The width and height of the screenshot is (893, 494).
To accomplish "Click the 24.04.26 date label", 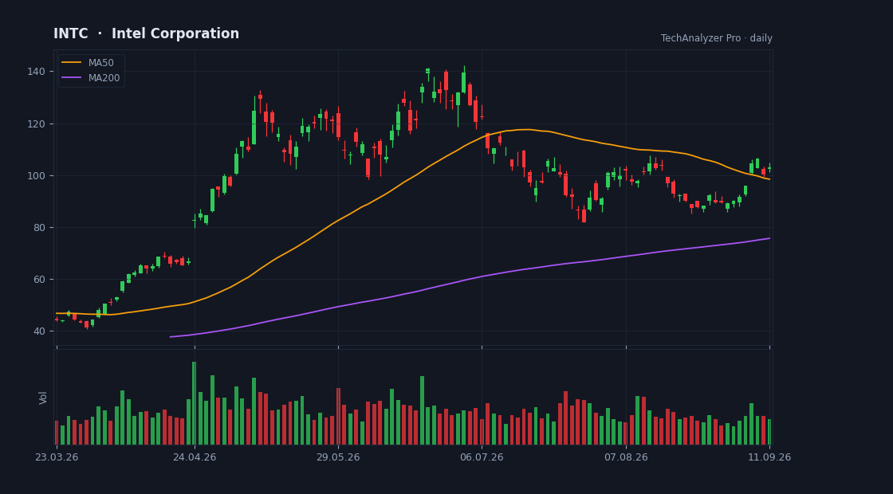I will point(195,457).
